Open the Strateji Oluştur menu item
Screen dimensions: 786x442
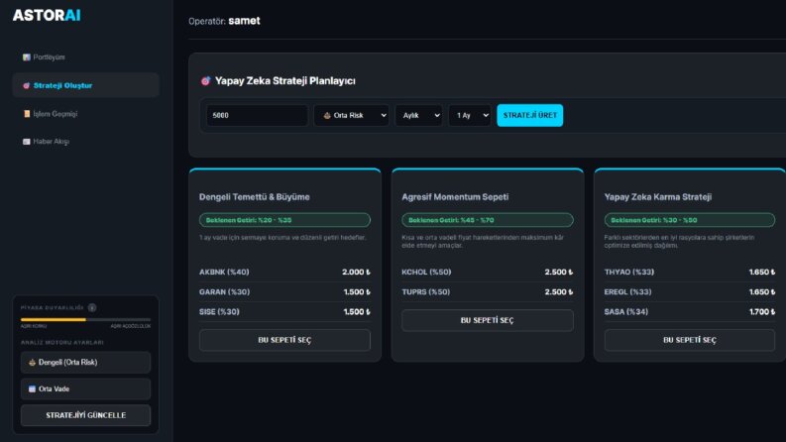(x=85, y=85)
